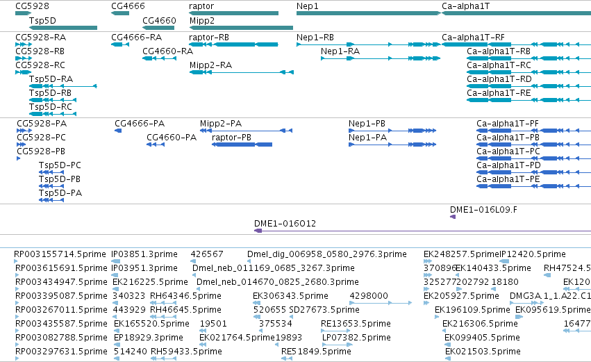Select the raptor gene bar glyph
This screenshot has height=362, width=591.
pos(233,13)
